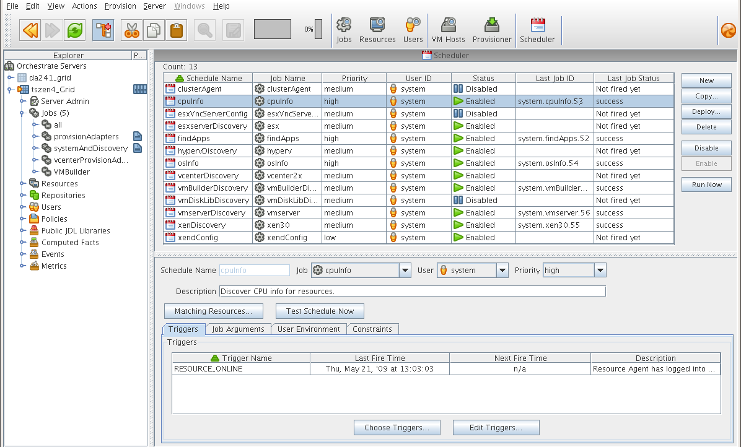Viewport: 741px width, 447px height.
Task: Open the Scheduler view
Action: coord(537,28)
